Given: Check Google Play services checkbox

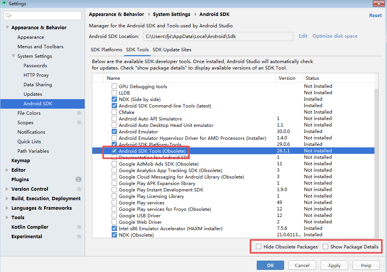Looking at the screenshot, I should point(114,202).
